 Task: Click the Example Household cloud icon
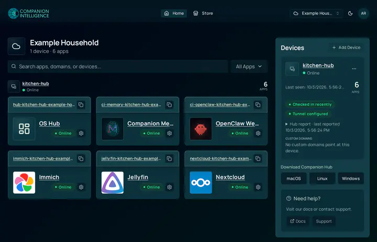pos(16,46)
